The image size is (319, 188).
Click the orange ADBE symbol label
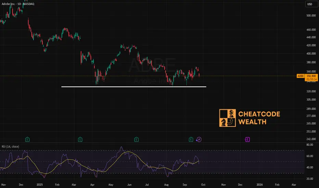click(x=301, y=76)
